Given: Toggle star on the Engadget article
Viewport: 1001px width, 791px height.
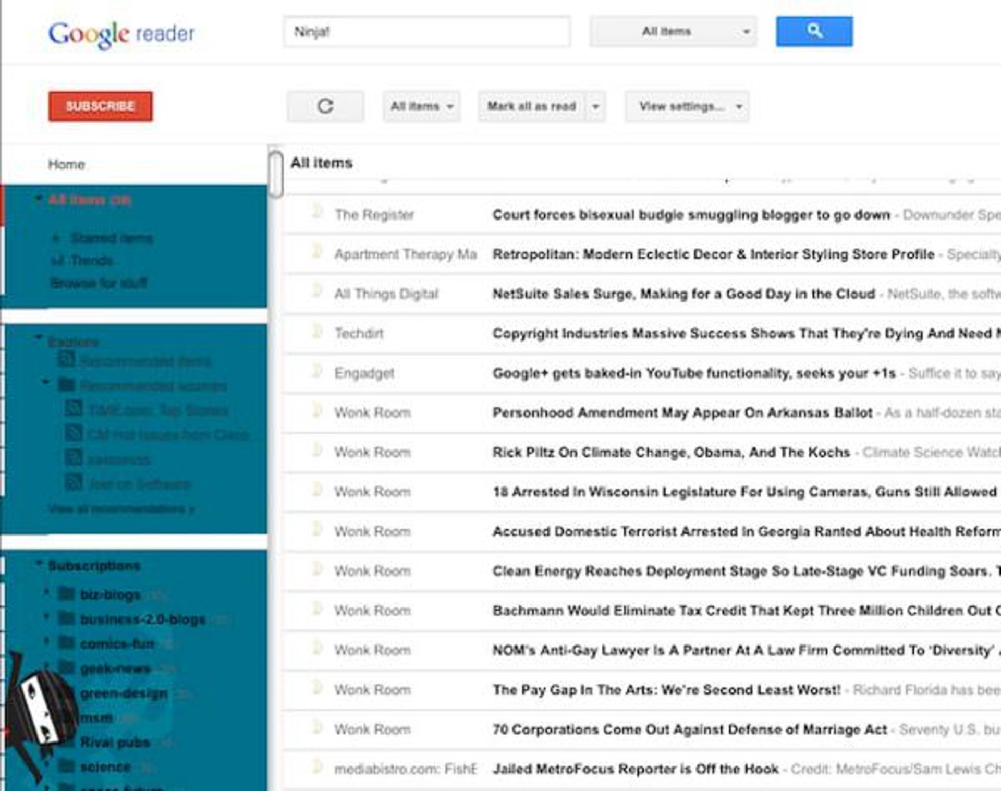Looking at the screenshot, I should pyautogui.click(x=316, y=371).
